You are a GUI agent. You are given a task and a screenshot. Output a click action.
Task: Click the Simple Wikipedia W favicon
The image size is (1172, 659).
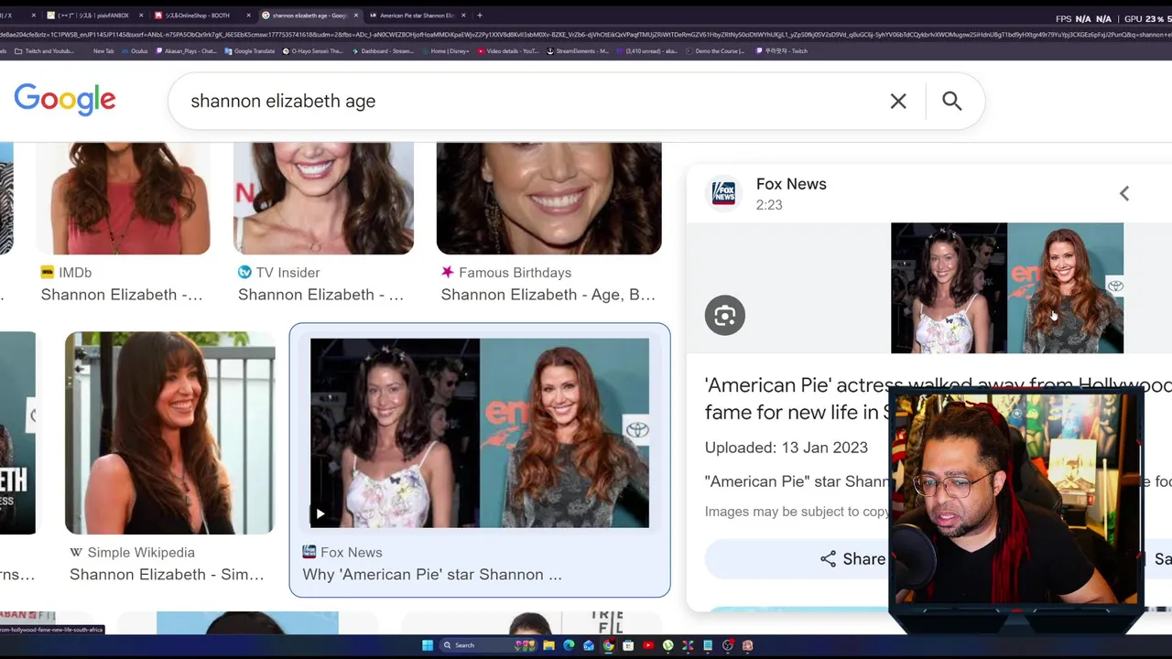click(76, 552)
